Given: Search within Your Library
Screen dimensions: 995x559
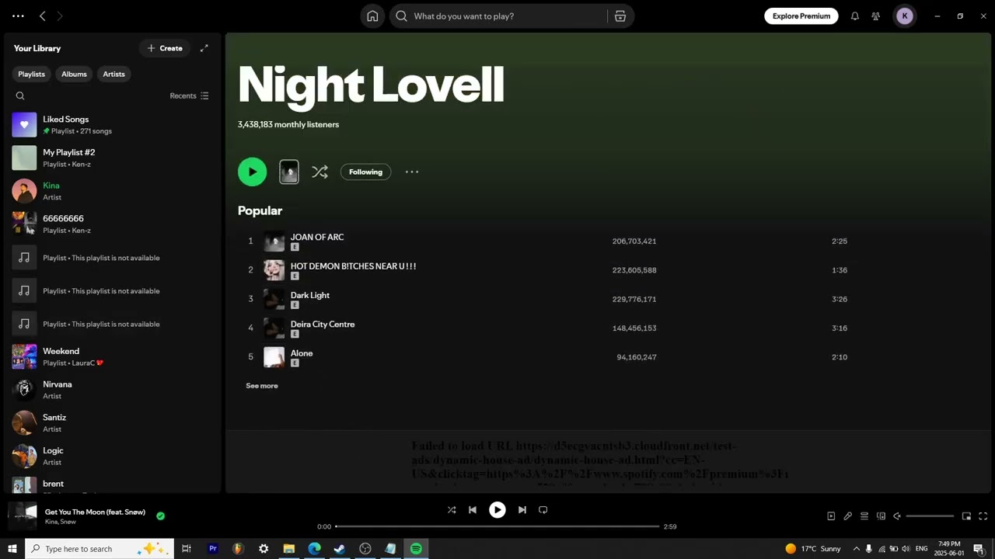Looking at the screenshot, I should click(x=20, y=96).
